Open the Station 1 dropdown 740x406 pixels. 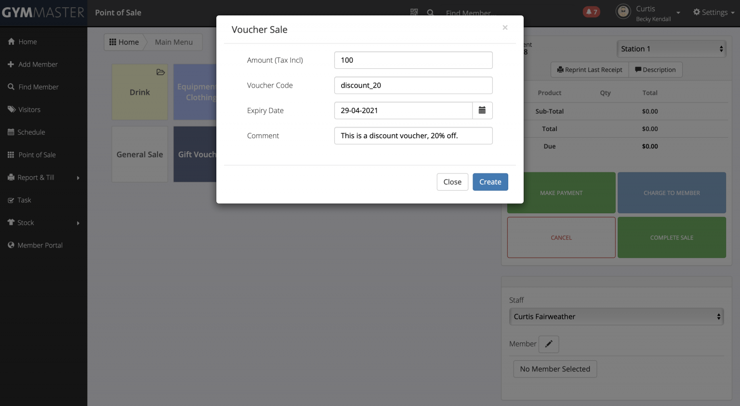pos(671,49)
